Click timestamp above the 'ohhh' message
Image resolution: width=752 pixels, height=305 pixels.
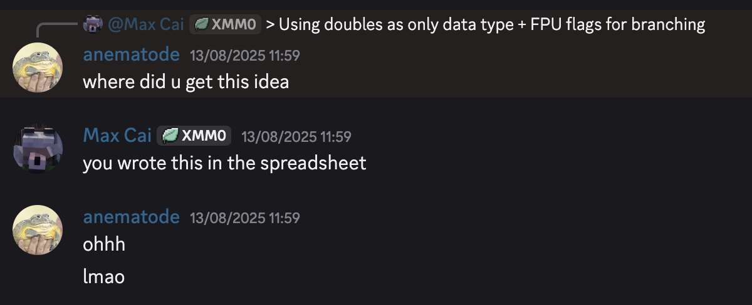tap(245, 217)
